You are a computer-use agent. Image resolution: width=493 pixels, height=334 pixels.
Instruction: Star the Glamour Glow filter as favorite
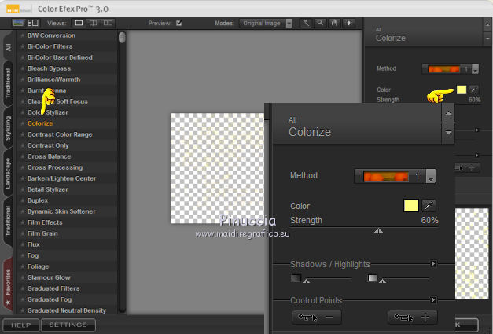click(x=22, y=277)
